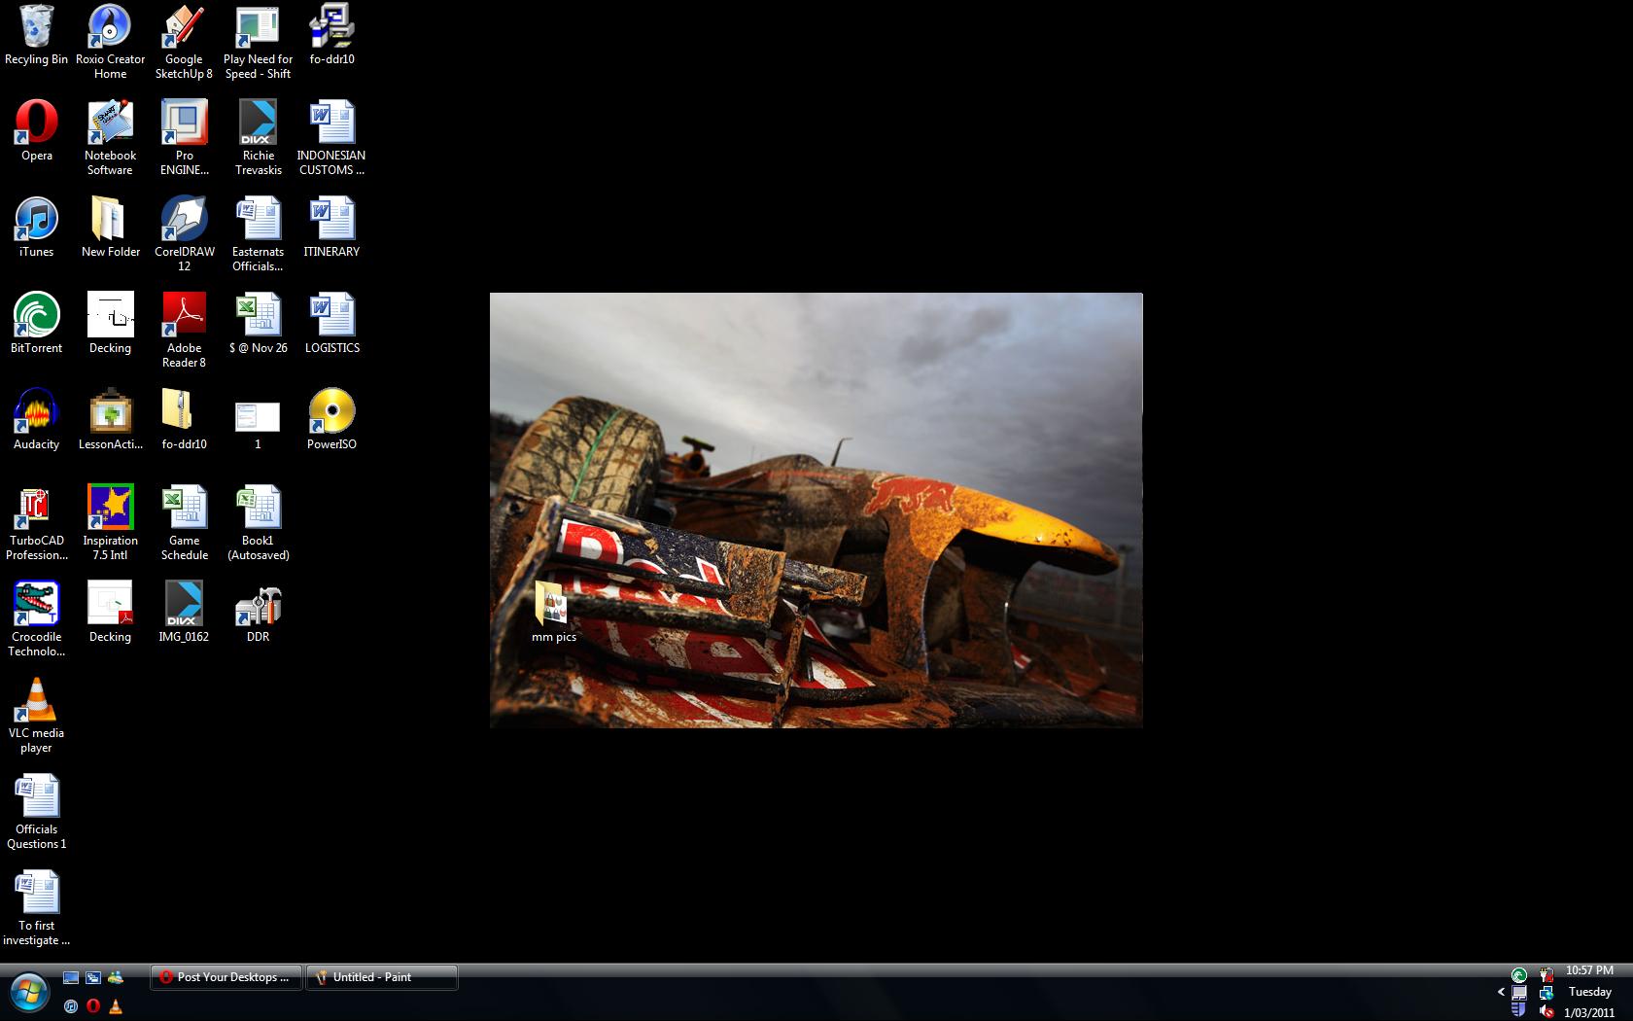Select INDONESIAN CUSTOMS Word document

pyautogui.click(x=331, y=138)
